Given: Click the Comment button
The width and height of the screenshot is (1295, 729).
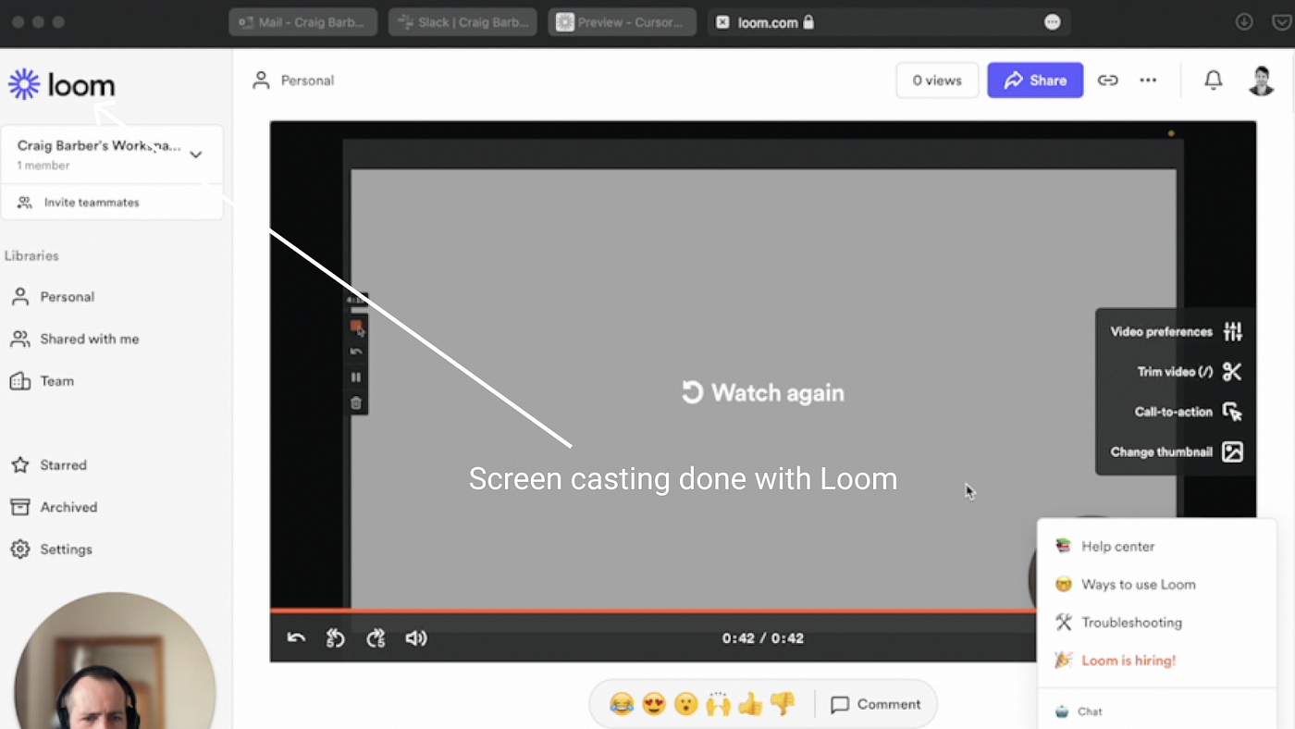Looking at the screenshot, I should [x=876, y=705].
